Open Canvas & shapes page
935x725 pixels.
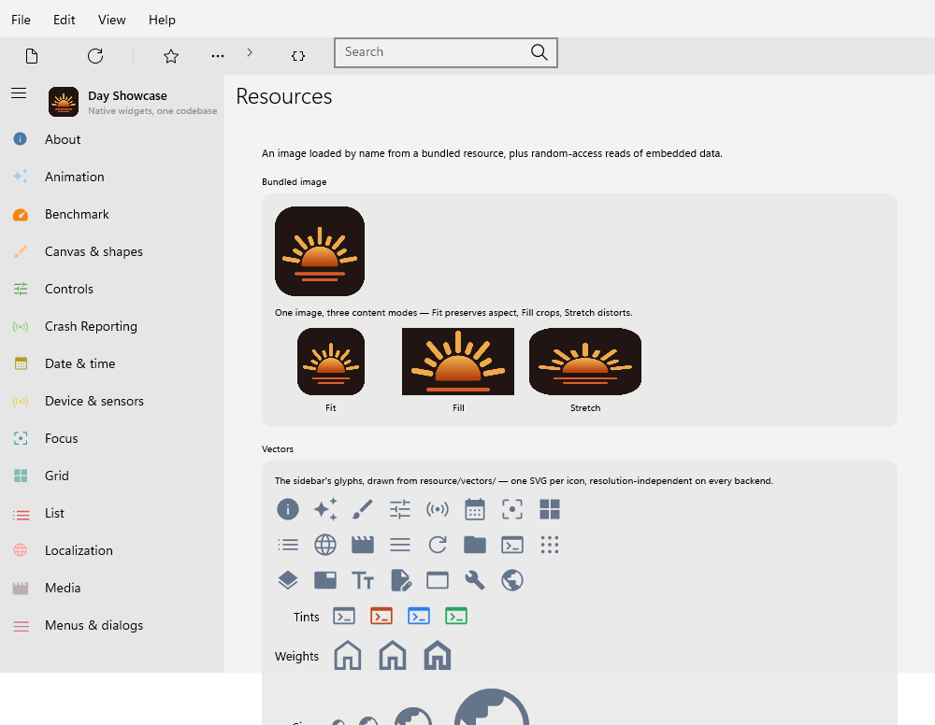112,251
